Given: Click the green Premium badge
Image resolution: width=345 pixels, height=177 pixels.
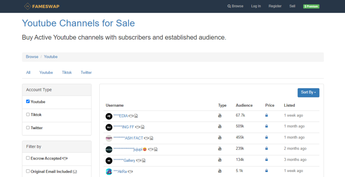Looking at the screenshot, I should (311, 6).
